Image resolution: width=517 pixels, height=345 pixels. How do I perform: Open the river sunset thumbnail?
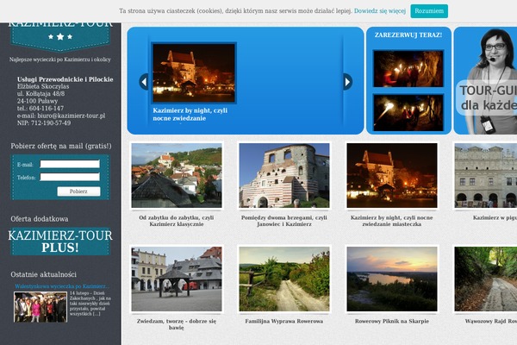point(392,279)
